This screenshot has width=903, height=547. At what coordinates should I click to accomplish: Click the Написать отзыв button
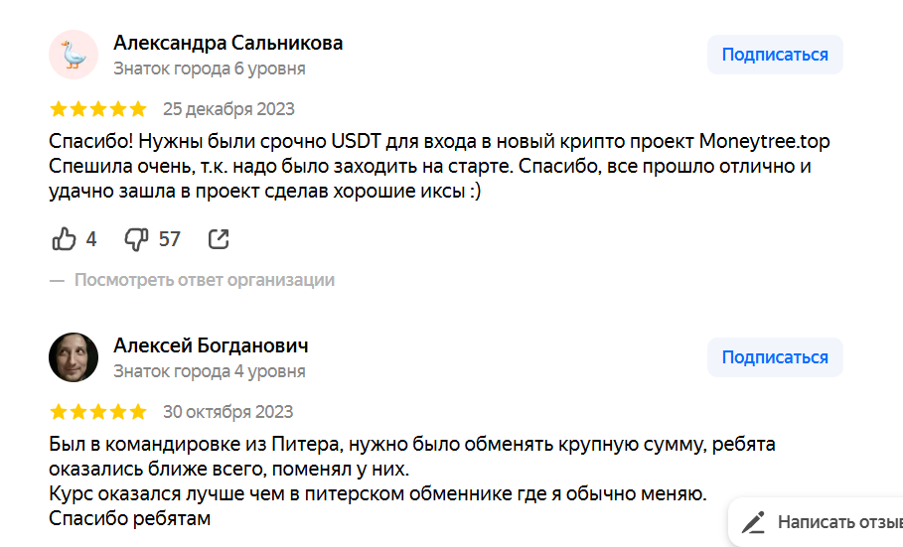tap(838, 522)
